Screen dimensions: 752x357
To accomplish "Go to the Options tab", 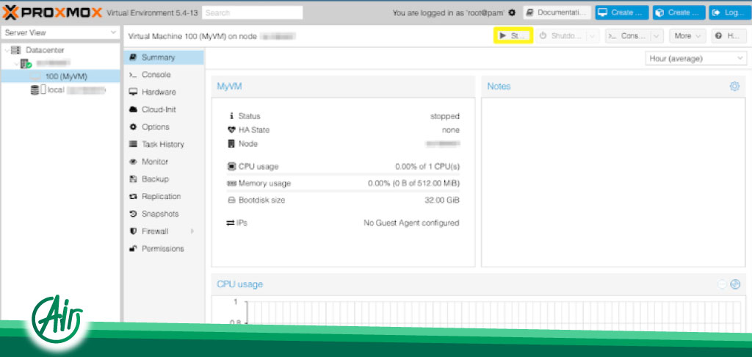I will click(164, 126).
